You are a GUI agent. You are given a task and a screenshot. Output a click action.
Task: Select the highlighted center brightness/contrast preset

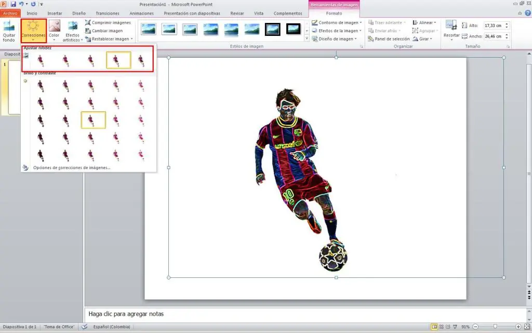pyautogui.click(x=94, y=120)
